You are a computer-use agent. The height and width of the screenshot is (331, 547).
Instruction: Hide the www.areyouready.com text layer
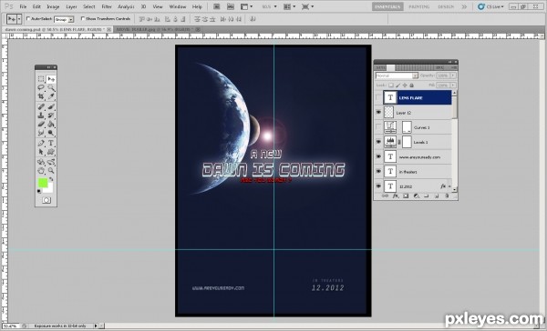click(378, 156)
